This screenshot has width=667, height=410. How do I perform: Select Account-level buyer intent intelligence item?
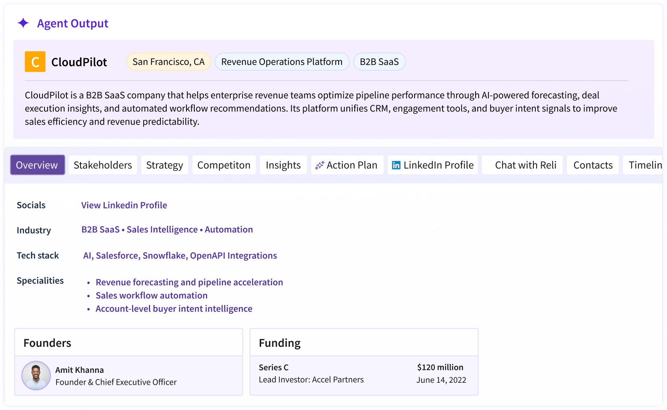[174, 309]
